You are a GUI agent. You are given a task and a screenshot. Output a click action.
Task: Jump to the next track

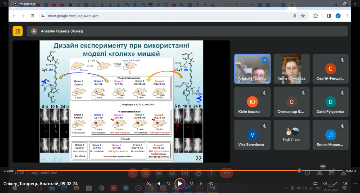click(x=201, y=183)
